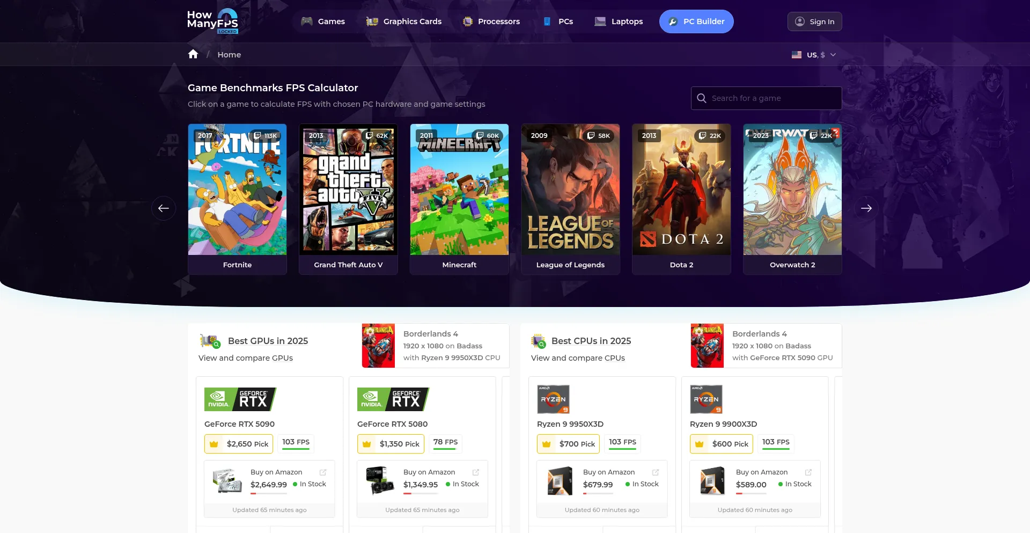Click the Best CPUs in 2025 heading
This screenshot has height=533, width=1030.
point(591,341)
